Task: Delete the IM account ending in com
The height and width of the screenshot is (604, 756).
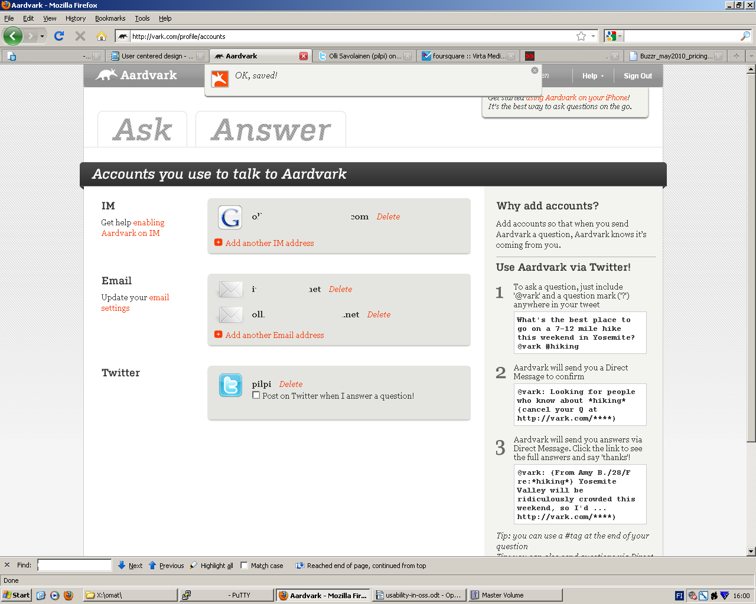Action: coord(388,216)
